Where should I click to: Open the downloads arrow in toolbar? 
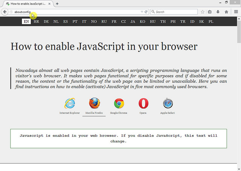click(x=218, y=12)
